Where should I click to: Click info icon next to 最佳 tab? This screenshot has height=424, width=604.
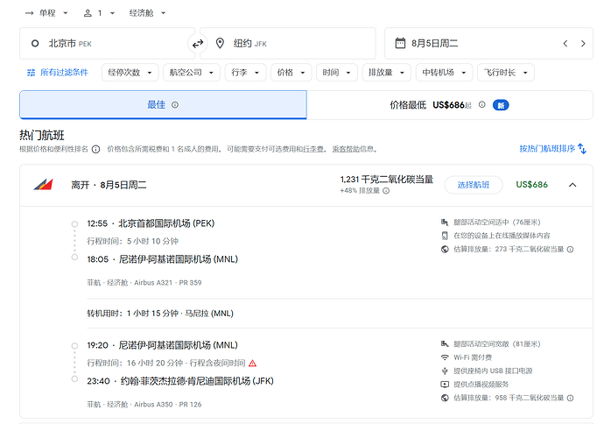(x=175, y=105)
